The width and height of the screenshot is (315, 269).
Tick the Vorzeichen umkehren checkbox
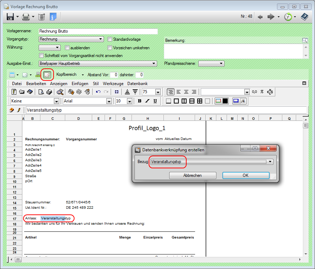(110, 48)
